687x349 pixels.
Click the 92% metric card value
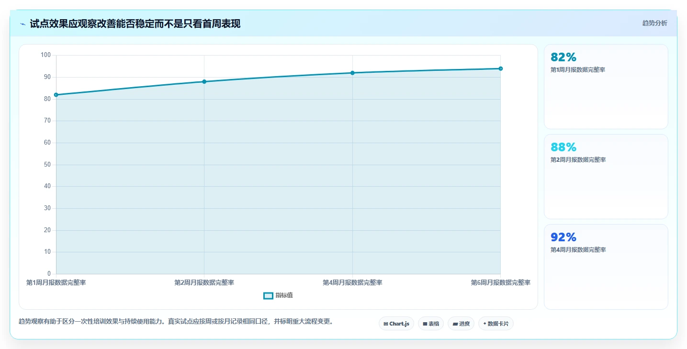563,237
